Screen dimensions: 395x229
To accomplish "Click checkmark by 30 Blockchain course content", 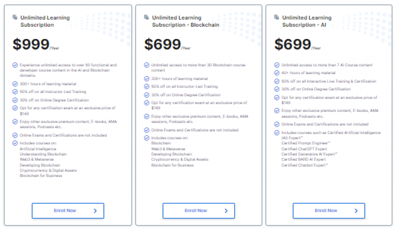I will point(147,65).
